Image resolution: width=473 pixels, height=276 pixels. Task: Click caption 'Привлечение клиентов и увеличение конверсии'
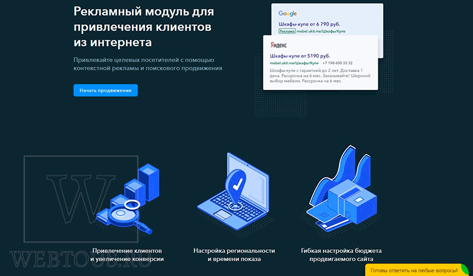click(x=127, y=255)
